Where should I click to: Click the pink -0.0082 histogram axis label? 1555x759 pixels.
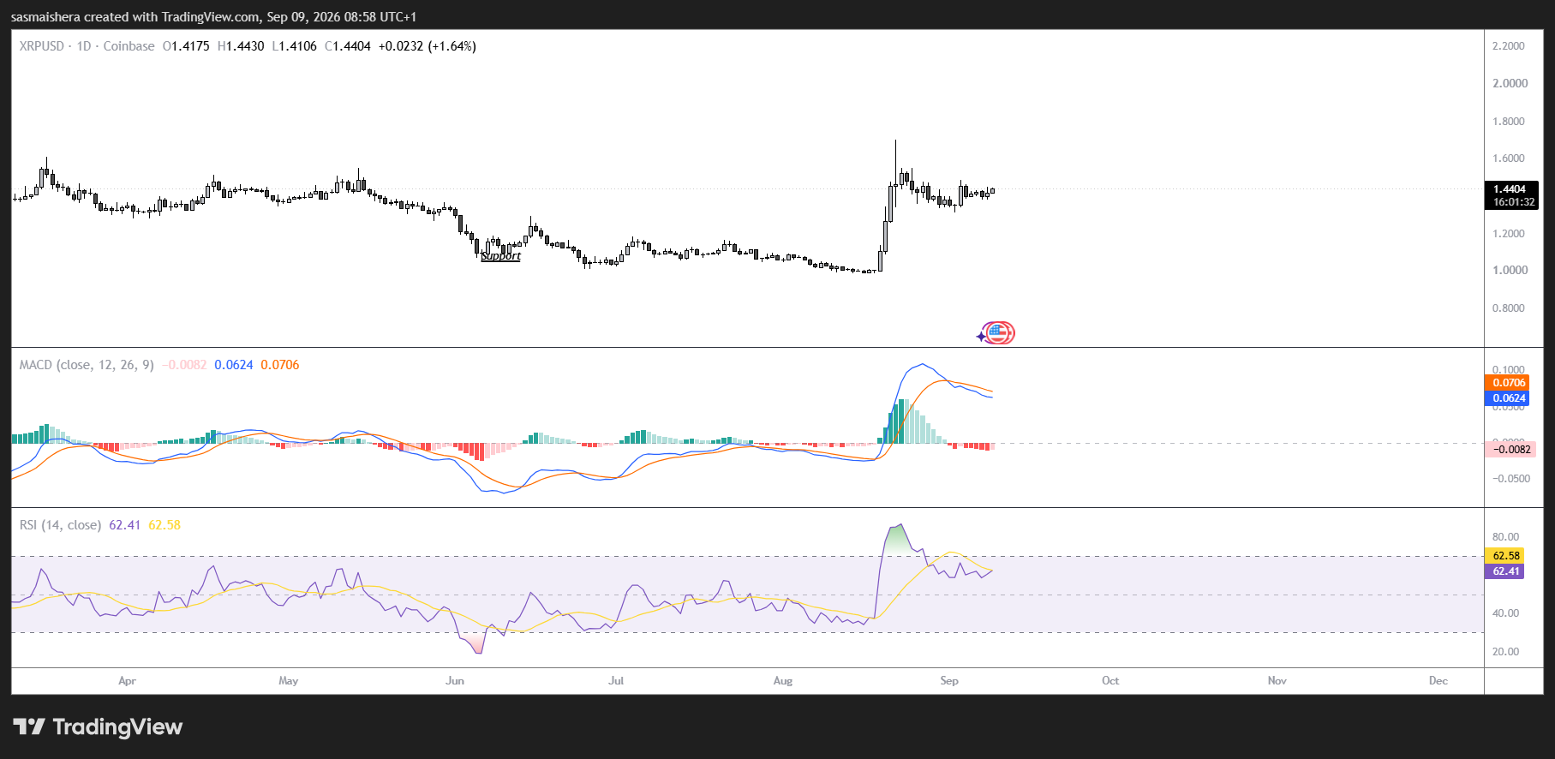click(1510, 449)
